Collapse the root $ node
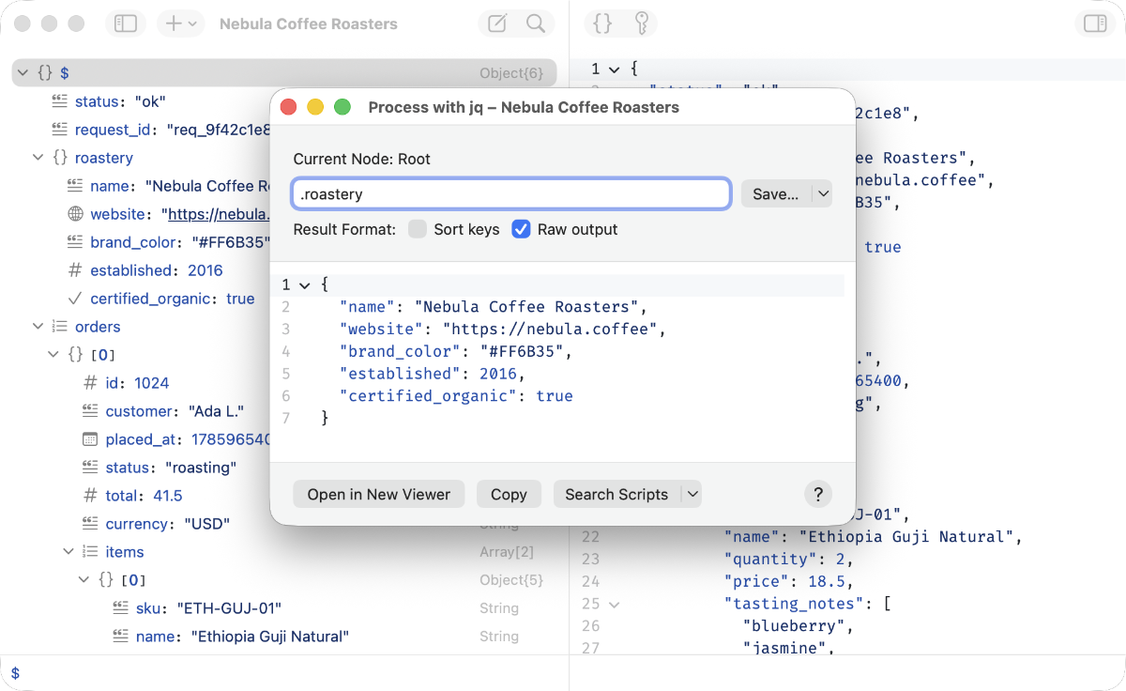This screenshot has height=691, width=1126. (x=23, y=73)
